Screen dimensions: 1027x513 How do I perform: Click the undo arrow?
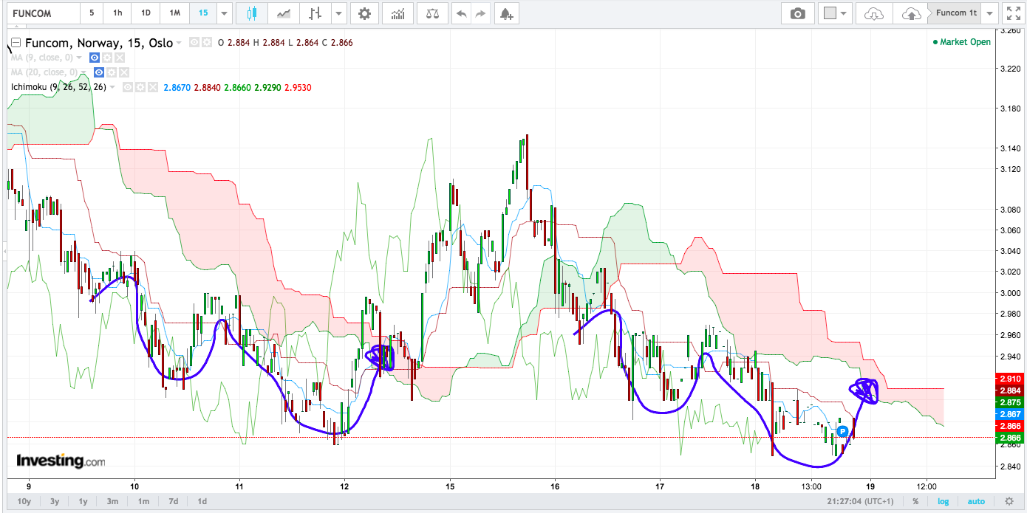tap(462, 13)
